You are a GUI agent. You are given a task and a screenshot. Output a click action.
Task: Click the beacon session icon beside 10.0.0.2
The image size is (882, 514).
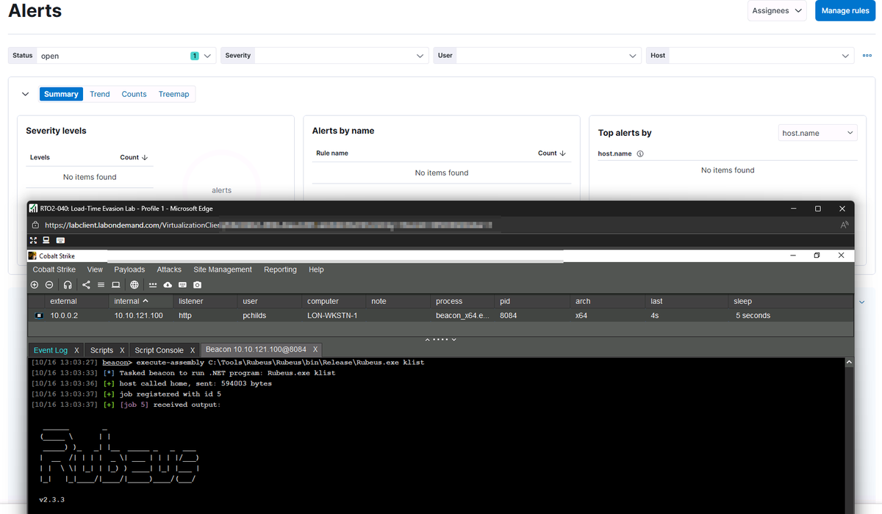point(39,315)
